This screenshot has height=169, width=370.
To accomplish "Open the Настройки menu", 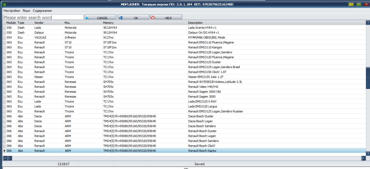I will coord(12,11).
